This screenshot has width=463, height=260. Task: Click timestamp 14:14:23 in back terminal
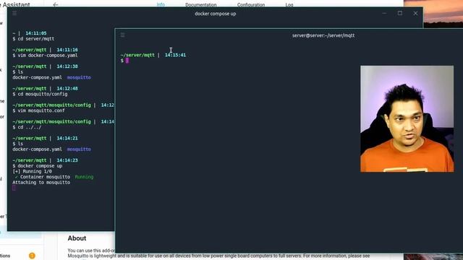pyautogui.click(x=67, y=160)
